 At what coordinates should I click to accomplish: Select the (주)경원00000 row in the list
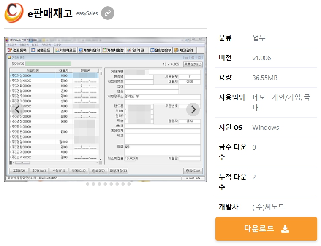pyautogui.click(x=54, y=132)
